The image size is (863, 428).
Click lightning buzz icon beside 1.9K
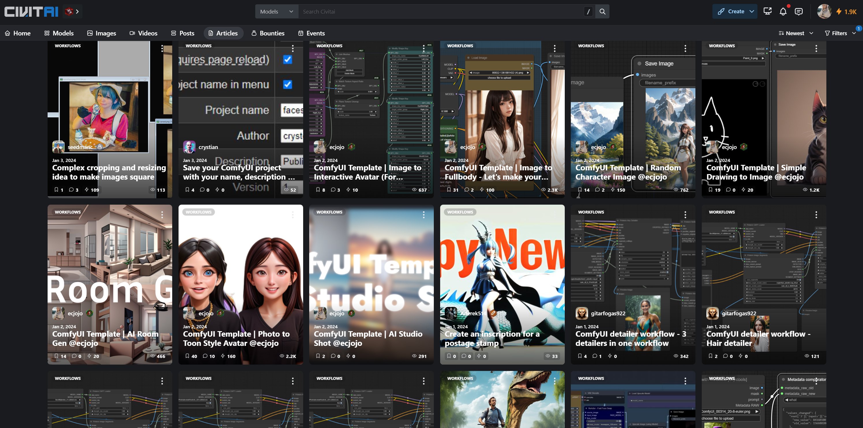point(839,12)
